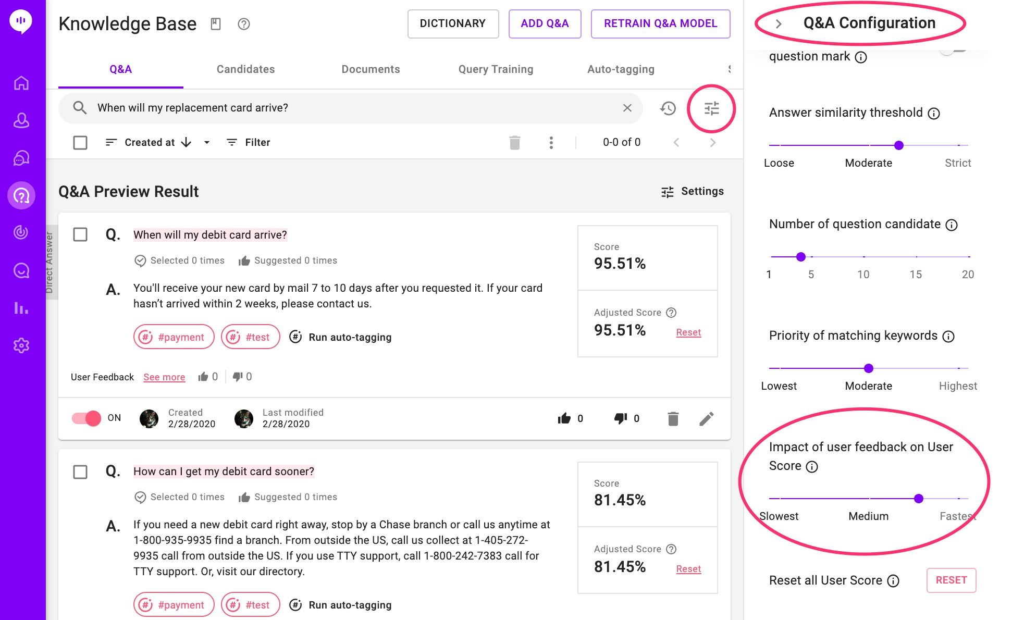The width and height of the screenshot is (1012, 620).
Task: Open the Auto-tagging tab
Action: pos(620,69)
